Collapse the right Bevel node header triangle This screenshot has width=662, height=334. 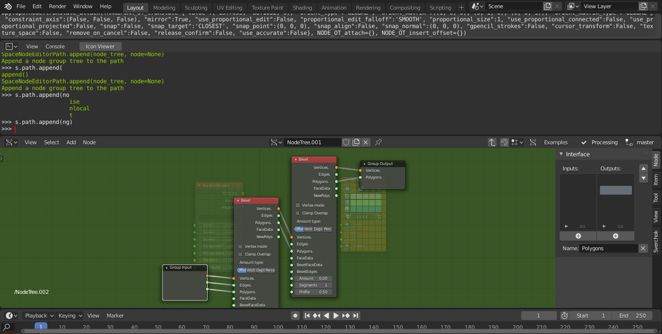295,160
